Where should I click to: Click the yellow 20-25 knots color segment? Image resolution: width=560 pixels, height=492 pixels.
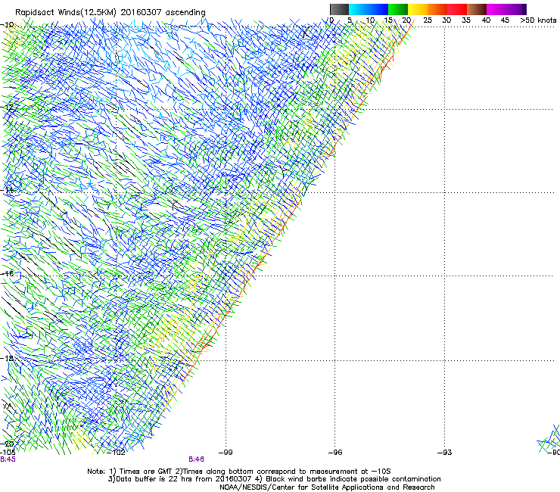point(418,9)
